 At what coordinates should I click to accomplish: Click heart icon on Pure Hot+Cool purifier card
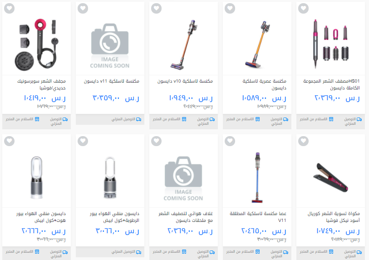pos(10,141)
